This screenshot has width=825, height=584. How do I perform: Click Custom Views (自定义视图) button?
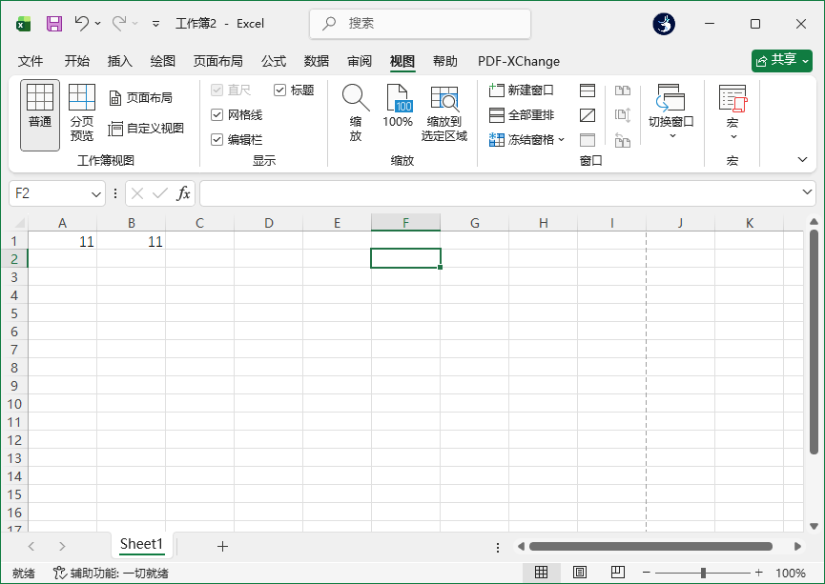146,128
